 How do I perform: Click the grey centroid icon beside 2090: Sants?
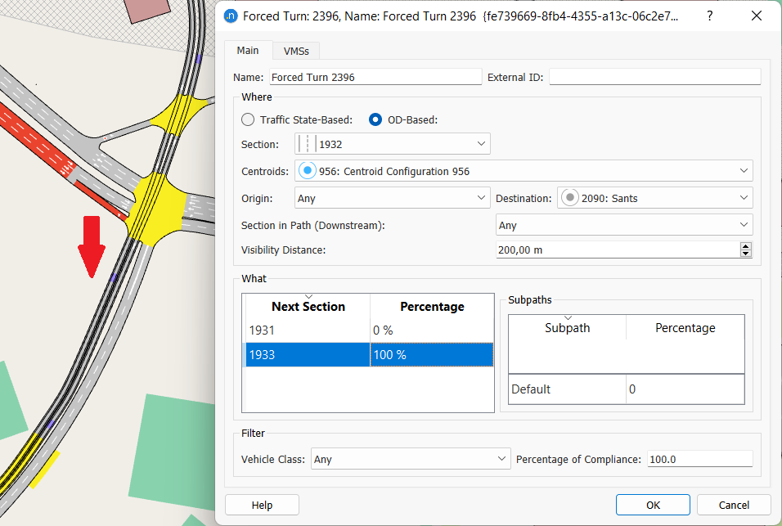pyautogui.click(x=570, y=198)
